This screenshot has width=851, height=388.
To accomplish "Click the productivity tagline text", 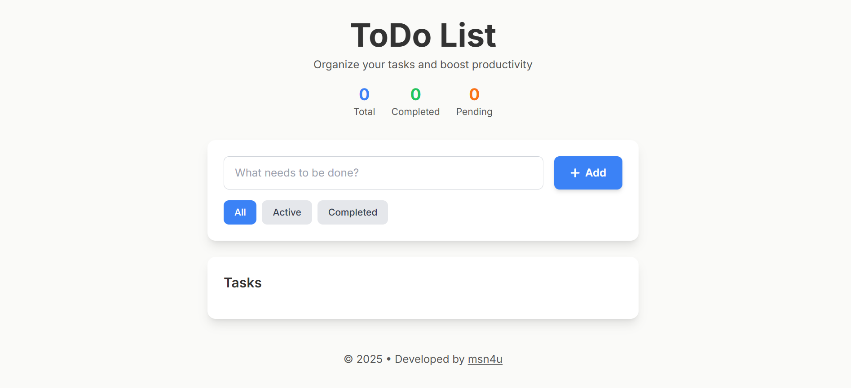I will point(423,64).
